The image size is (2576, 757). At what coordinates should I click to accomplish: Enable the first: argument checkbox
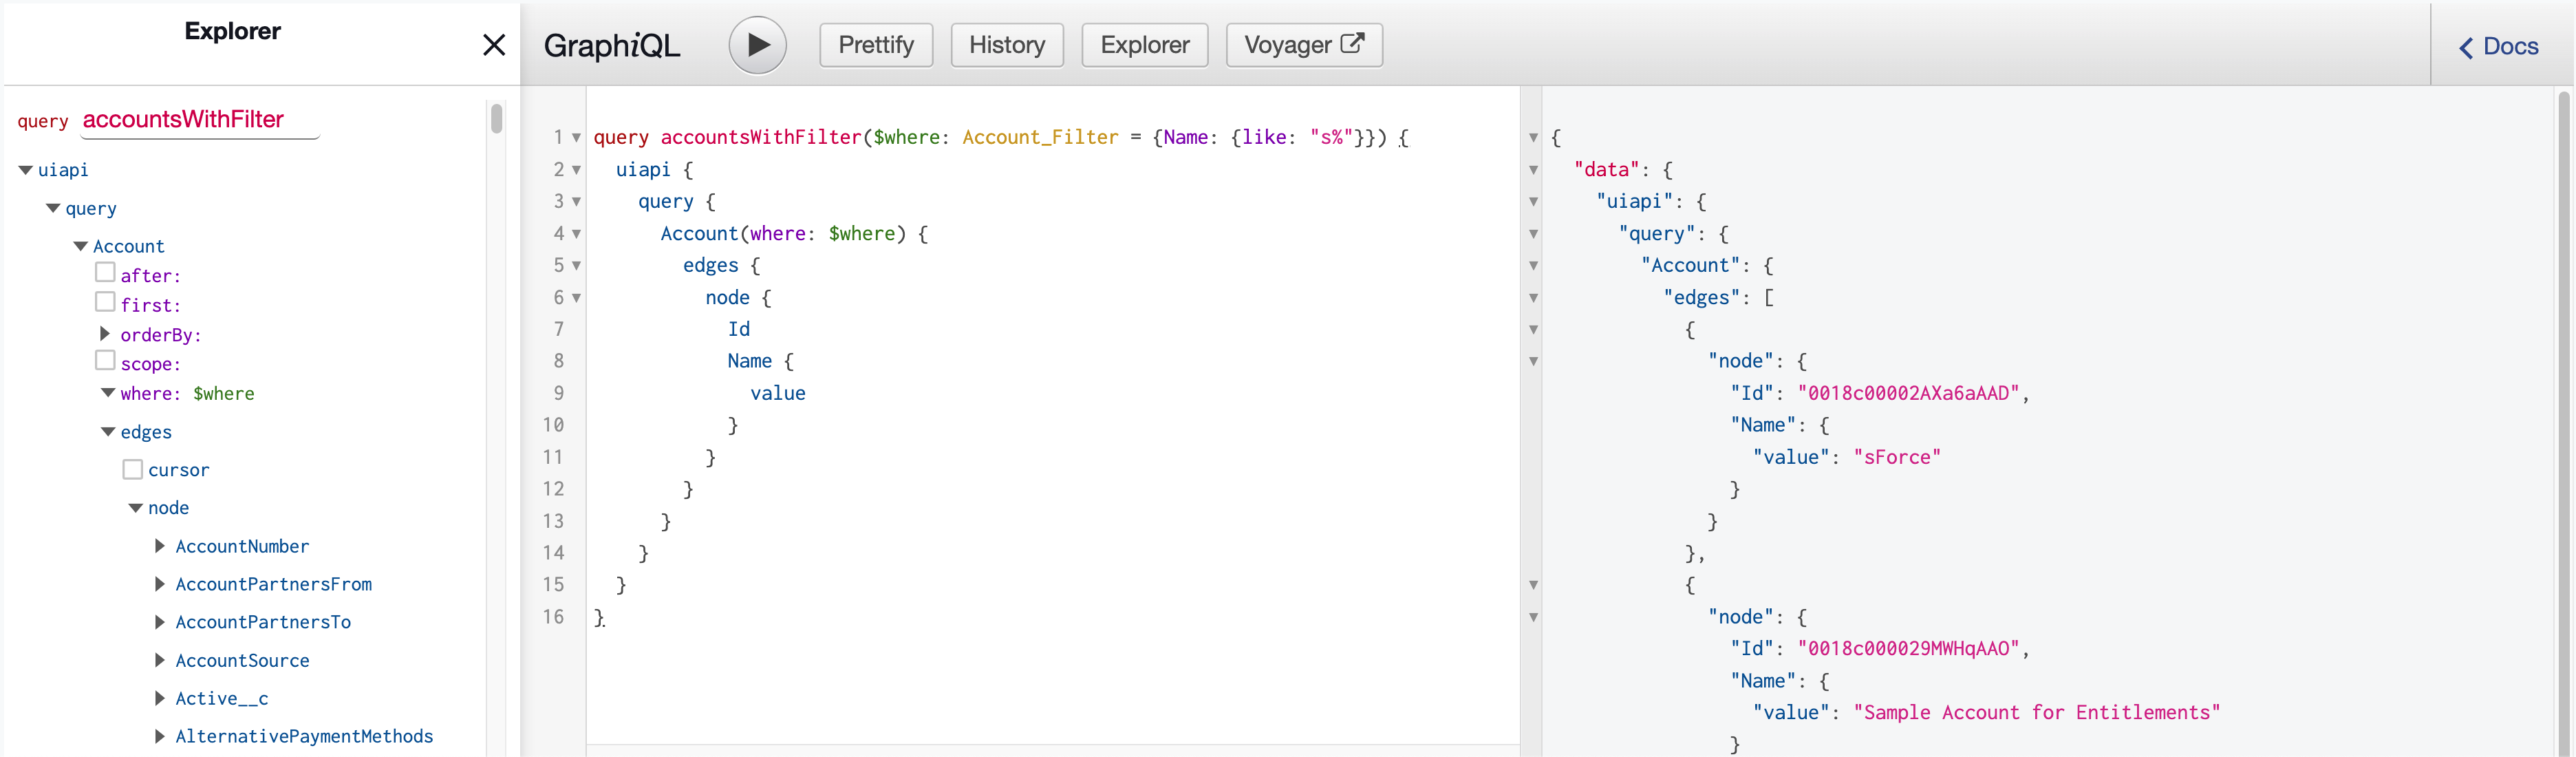click(105, 301)
